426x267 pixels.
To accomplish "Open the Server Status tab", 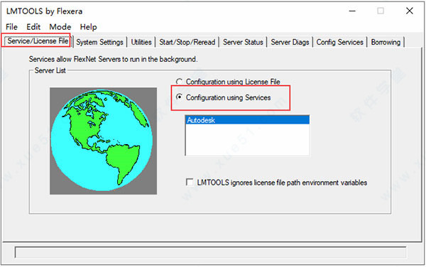I will [x=243, y=42].
